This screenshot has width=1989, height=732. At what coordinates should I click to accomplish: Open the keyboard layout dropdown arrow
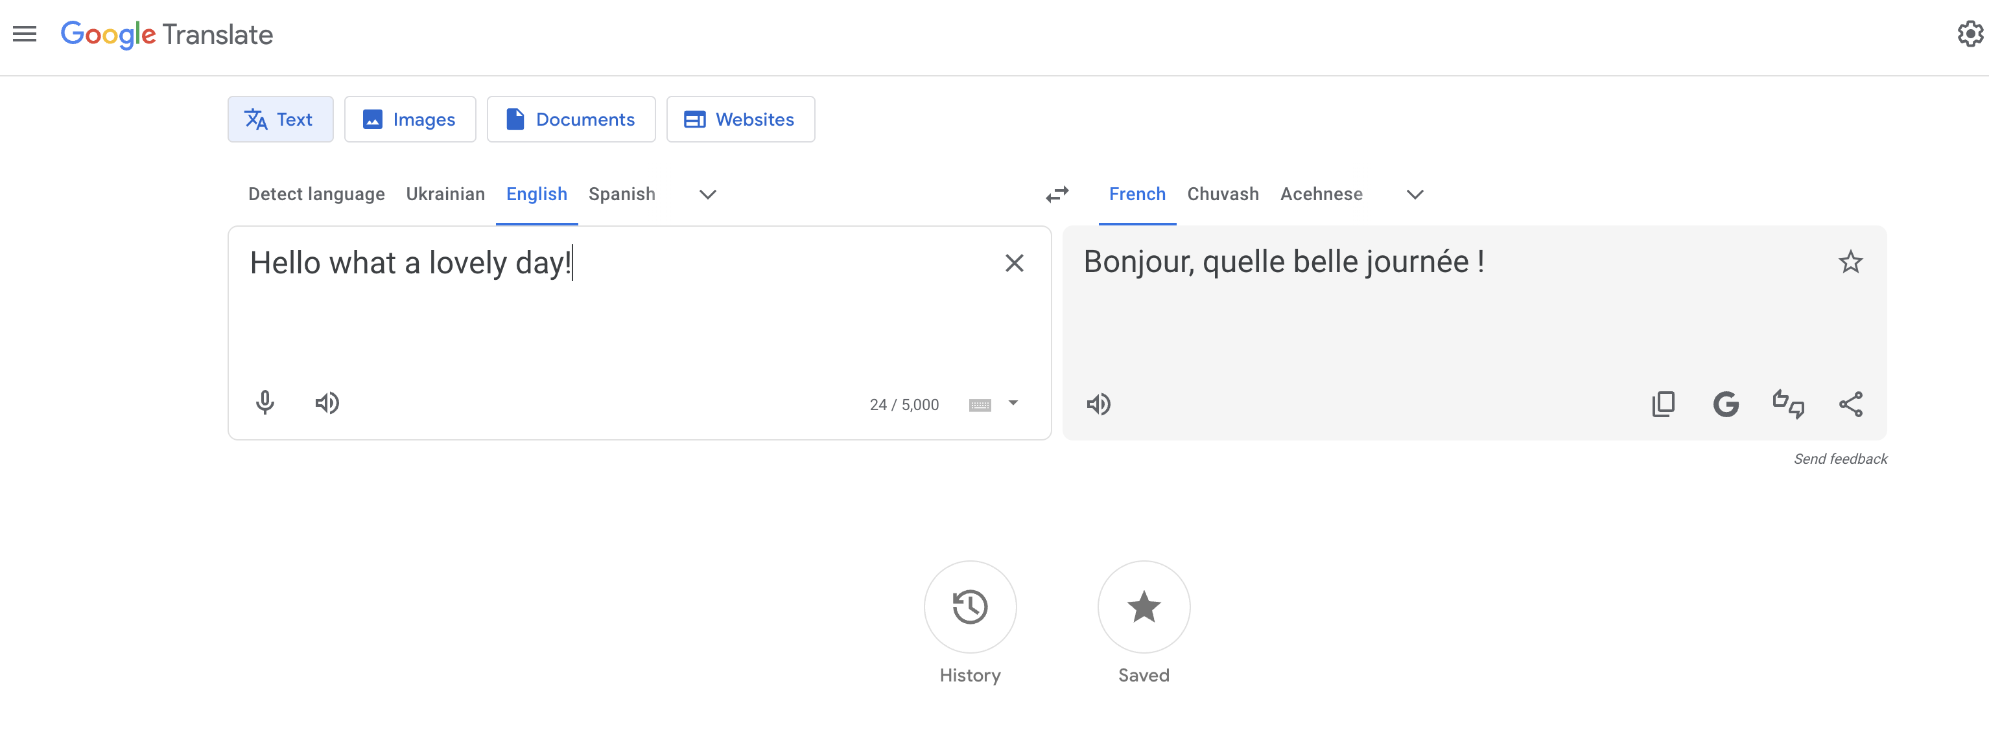pos(1013,404)
